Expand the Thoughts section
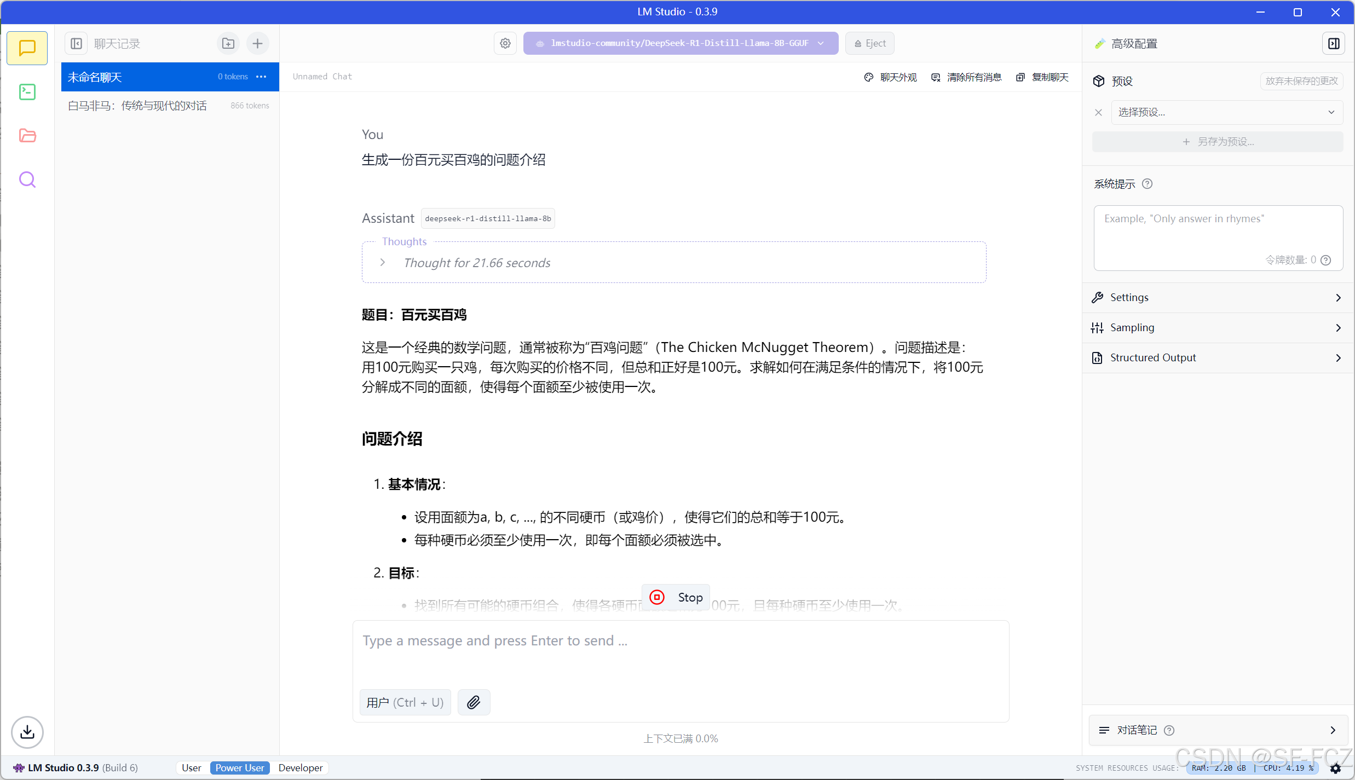This screenshot has width=1355, height=780. [383, 263]
